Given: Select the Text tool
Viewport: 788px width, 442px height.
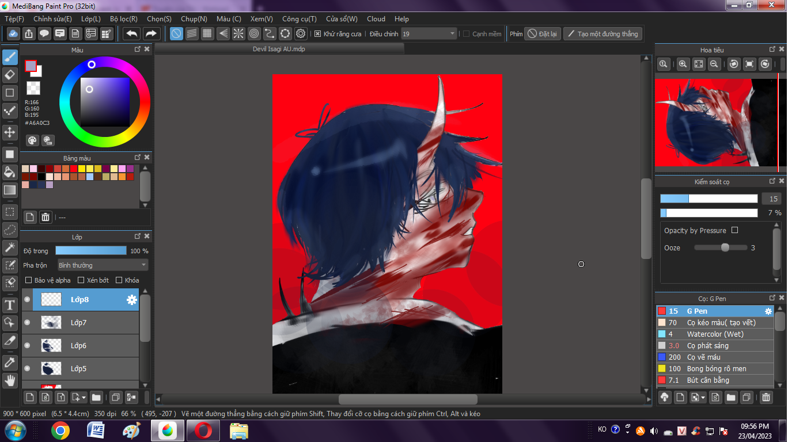Looking at the screenshot, I should [x=10, y=304].
